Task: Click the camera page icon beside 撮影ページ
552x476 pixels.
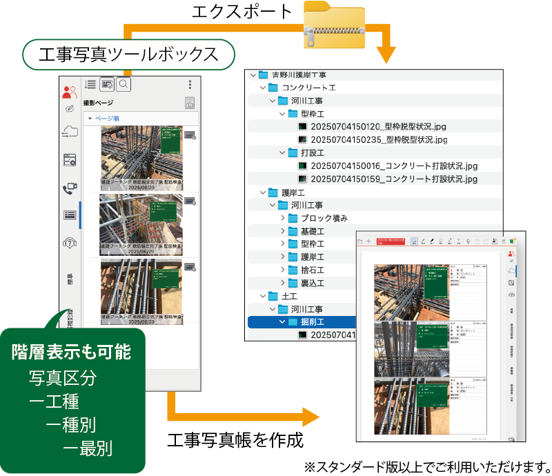Action: point(189,103)
